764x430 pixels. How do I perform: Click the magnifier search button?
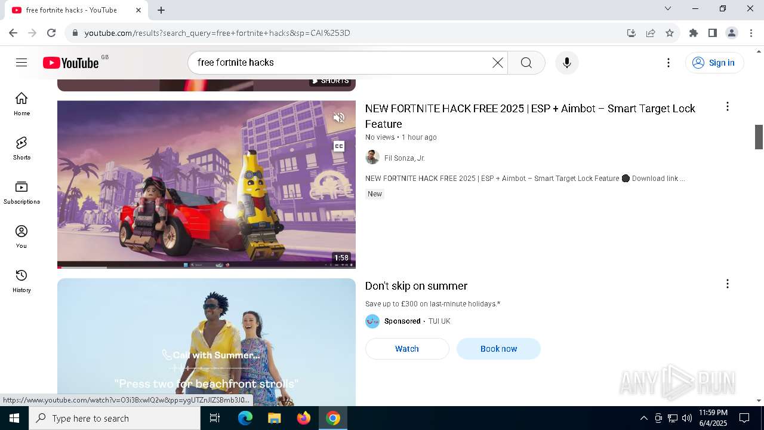coord(526,63)
